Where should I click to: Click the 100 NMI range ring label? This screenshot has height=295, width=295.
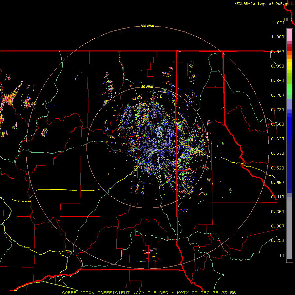147,26
